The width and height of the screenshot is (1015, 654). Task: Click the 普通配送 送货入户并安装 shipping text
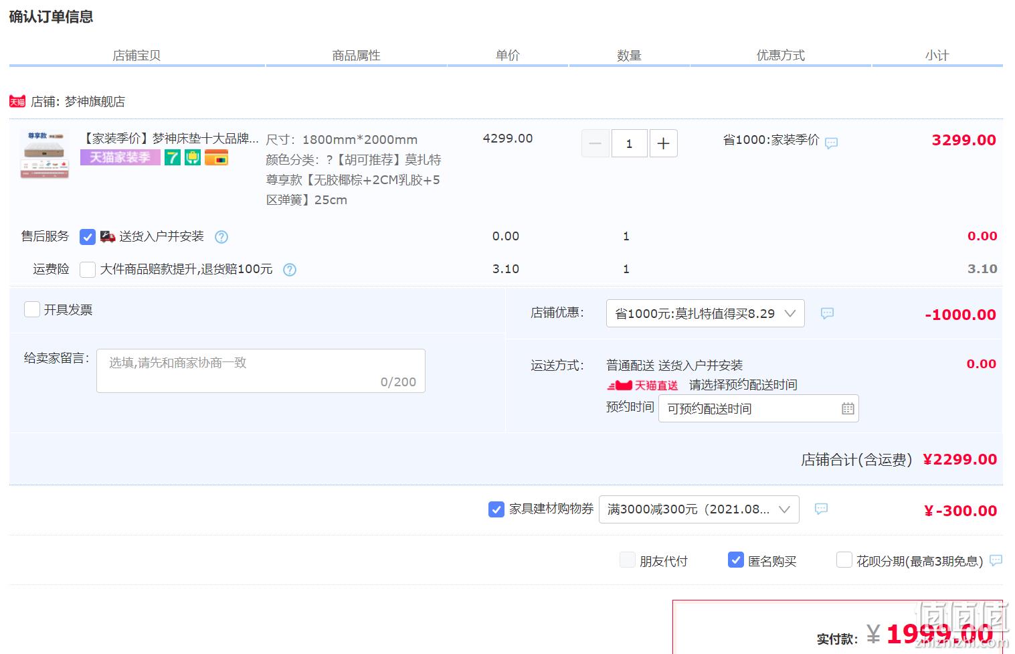(x=674, y=365)
